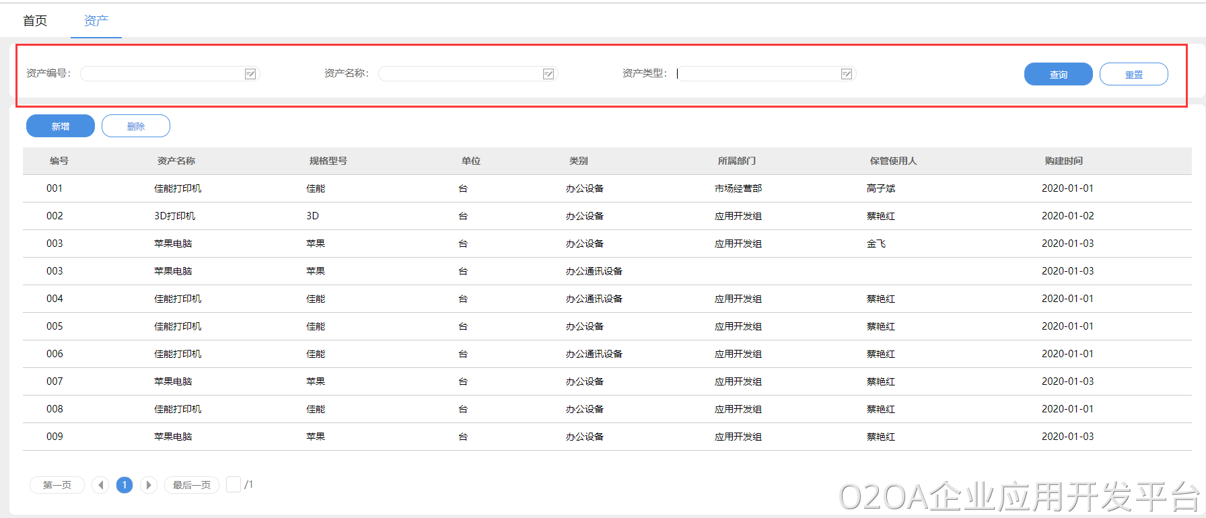Focus the 资产名称 input field
This screenshot has width=1206, height=518.
460,74
